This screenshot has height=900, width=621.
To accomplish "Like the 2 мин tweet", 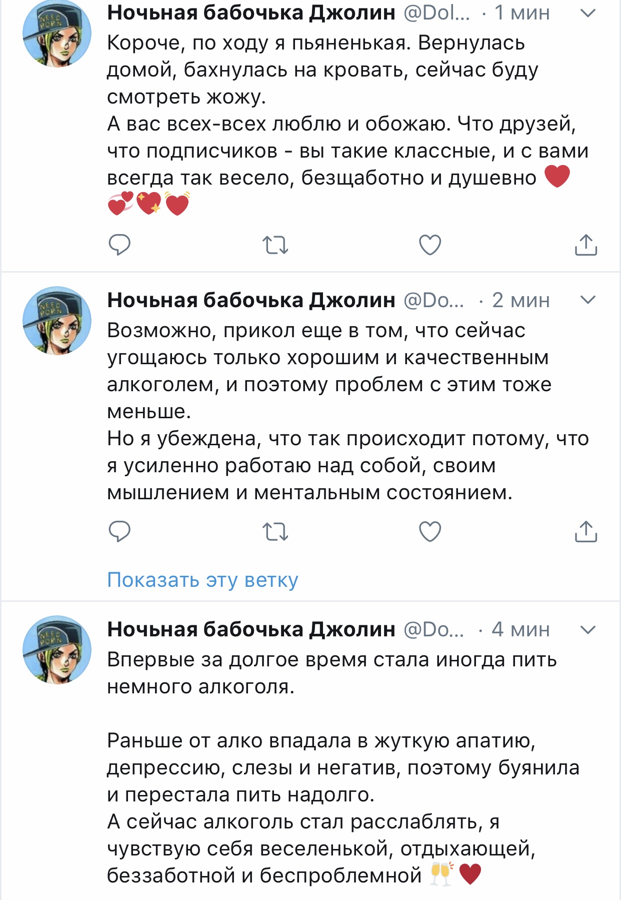I will 429,531.
